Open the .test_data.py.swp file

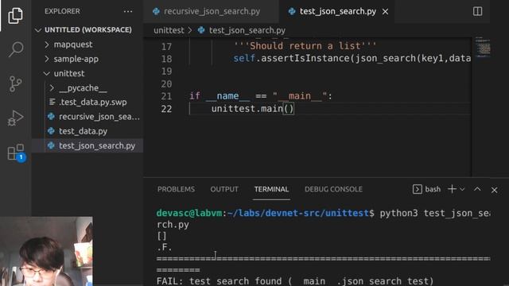click(x=87, y=102)
